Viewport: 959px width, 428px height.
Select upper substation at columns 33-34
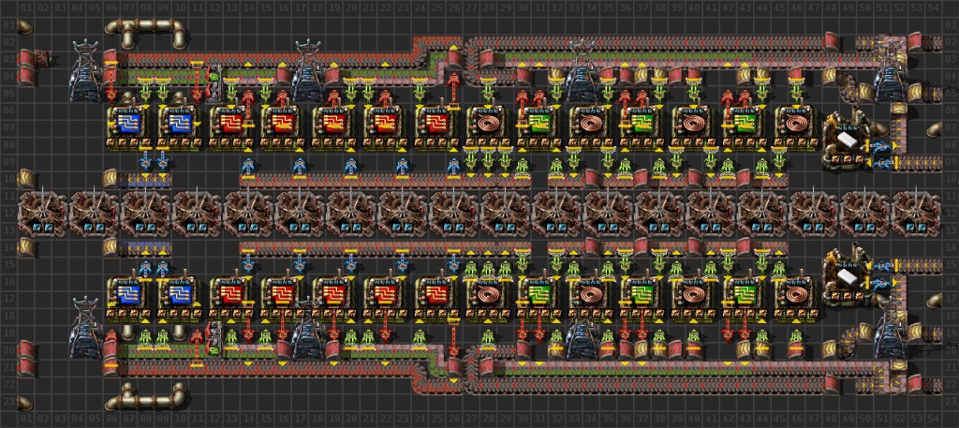click(582, 70)
